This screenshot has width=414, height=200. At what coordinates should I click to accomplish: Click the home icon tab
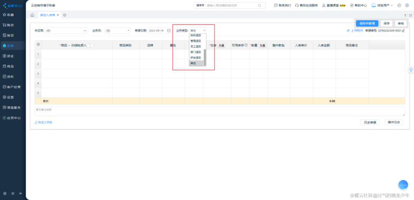click(x=32, y=15)
